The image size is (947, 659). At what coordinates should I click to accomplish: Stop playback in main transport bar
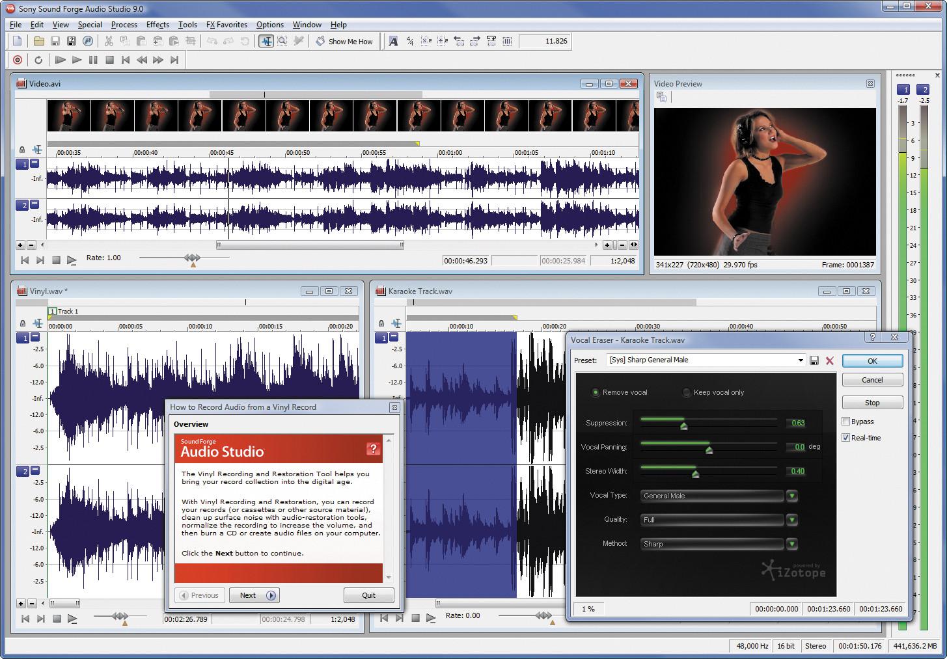coord(109,60)
